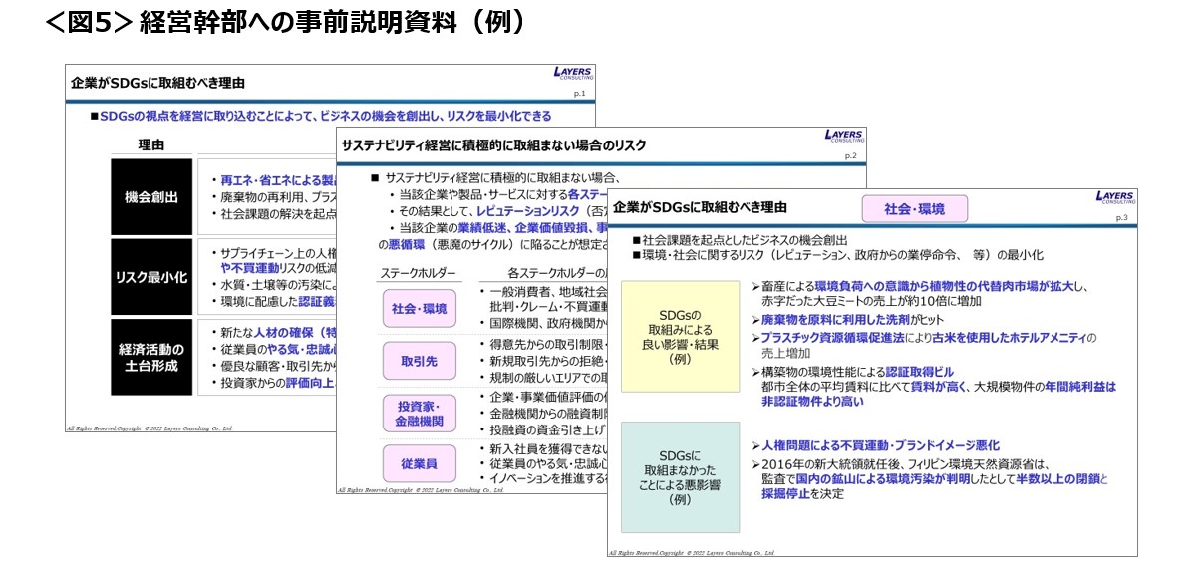Viewport: 1203px width, 571px height.
Task: Click bullet '廃棄物の再利用、プラス' on slide p.1
Action: pos(273,197)
